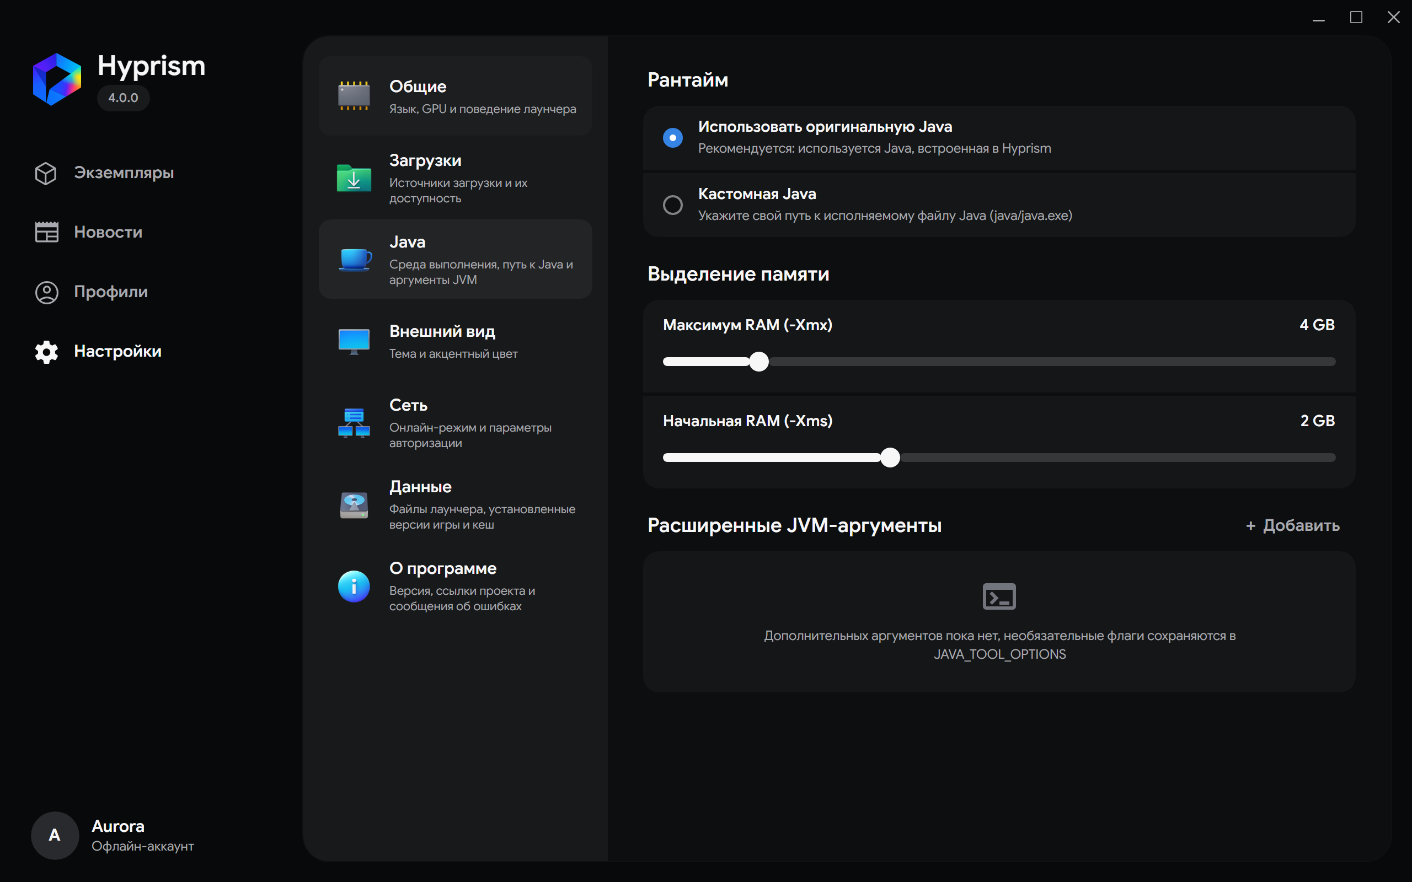Click the blue info icon for О программе
The image size is (1412, 882).
click(x=354, y=586)
